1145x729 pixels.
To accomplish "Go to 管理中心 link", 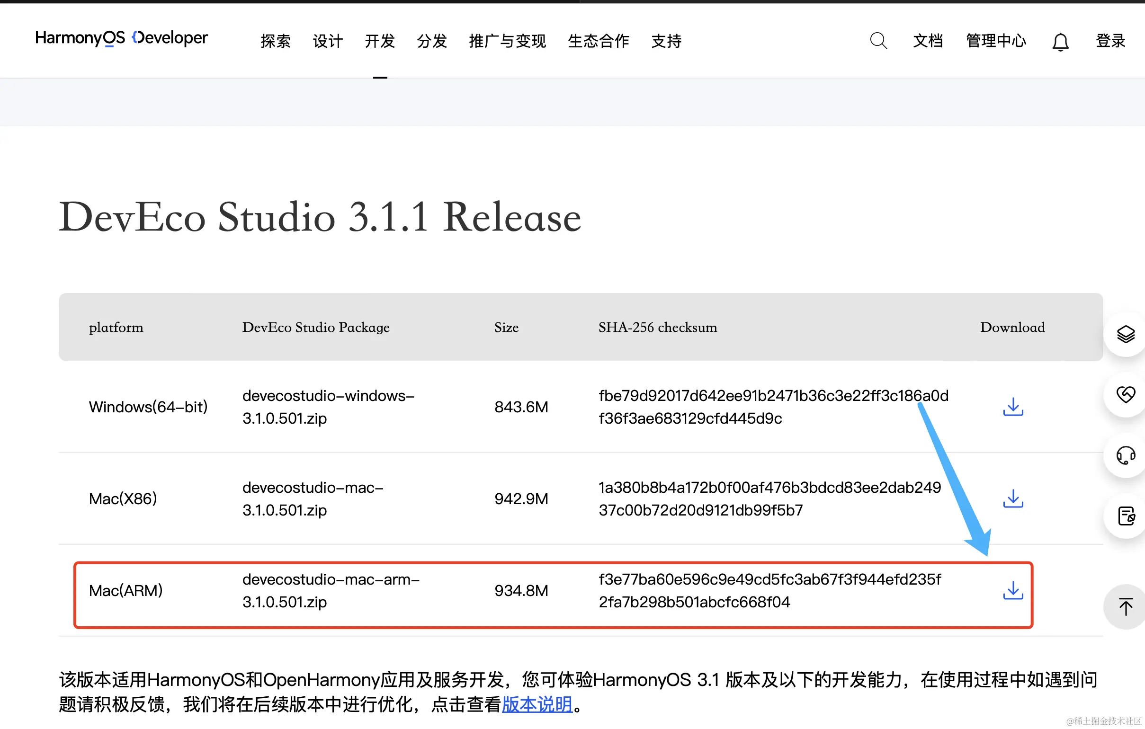I will coord(996,41).
